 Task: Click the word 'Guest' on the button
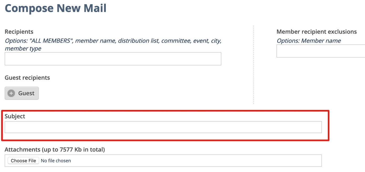click(26, 93)
